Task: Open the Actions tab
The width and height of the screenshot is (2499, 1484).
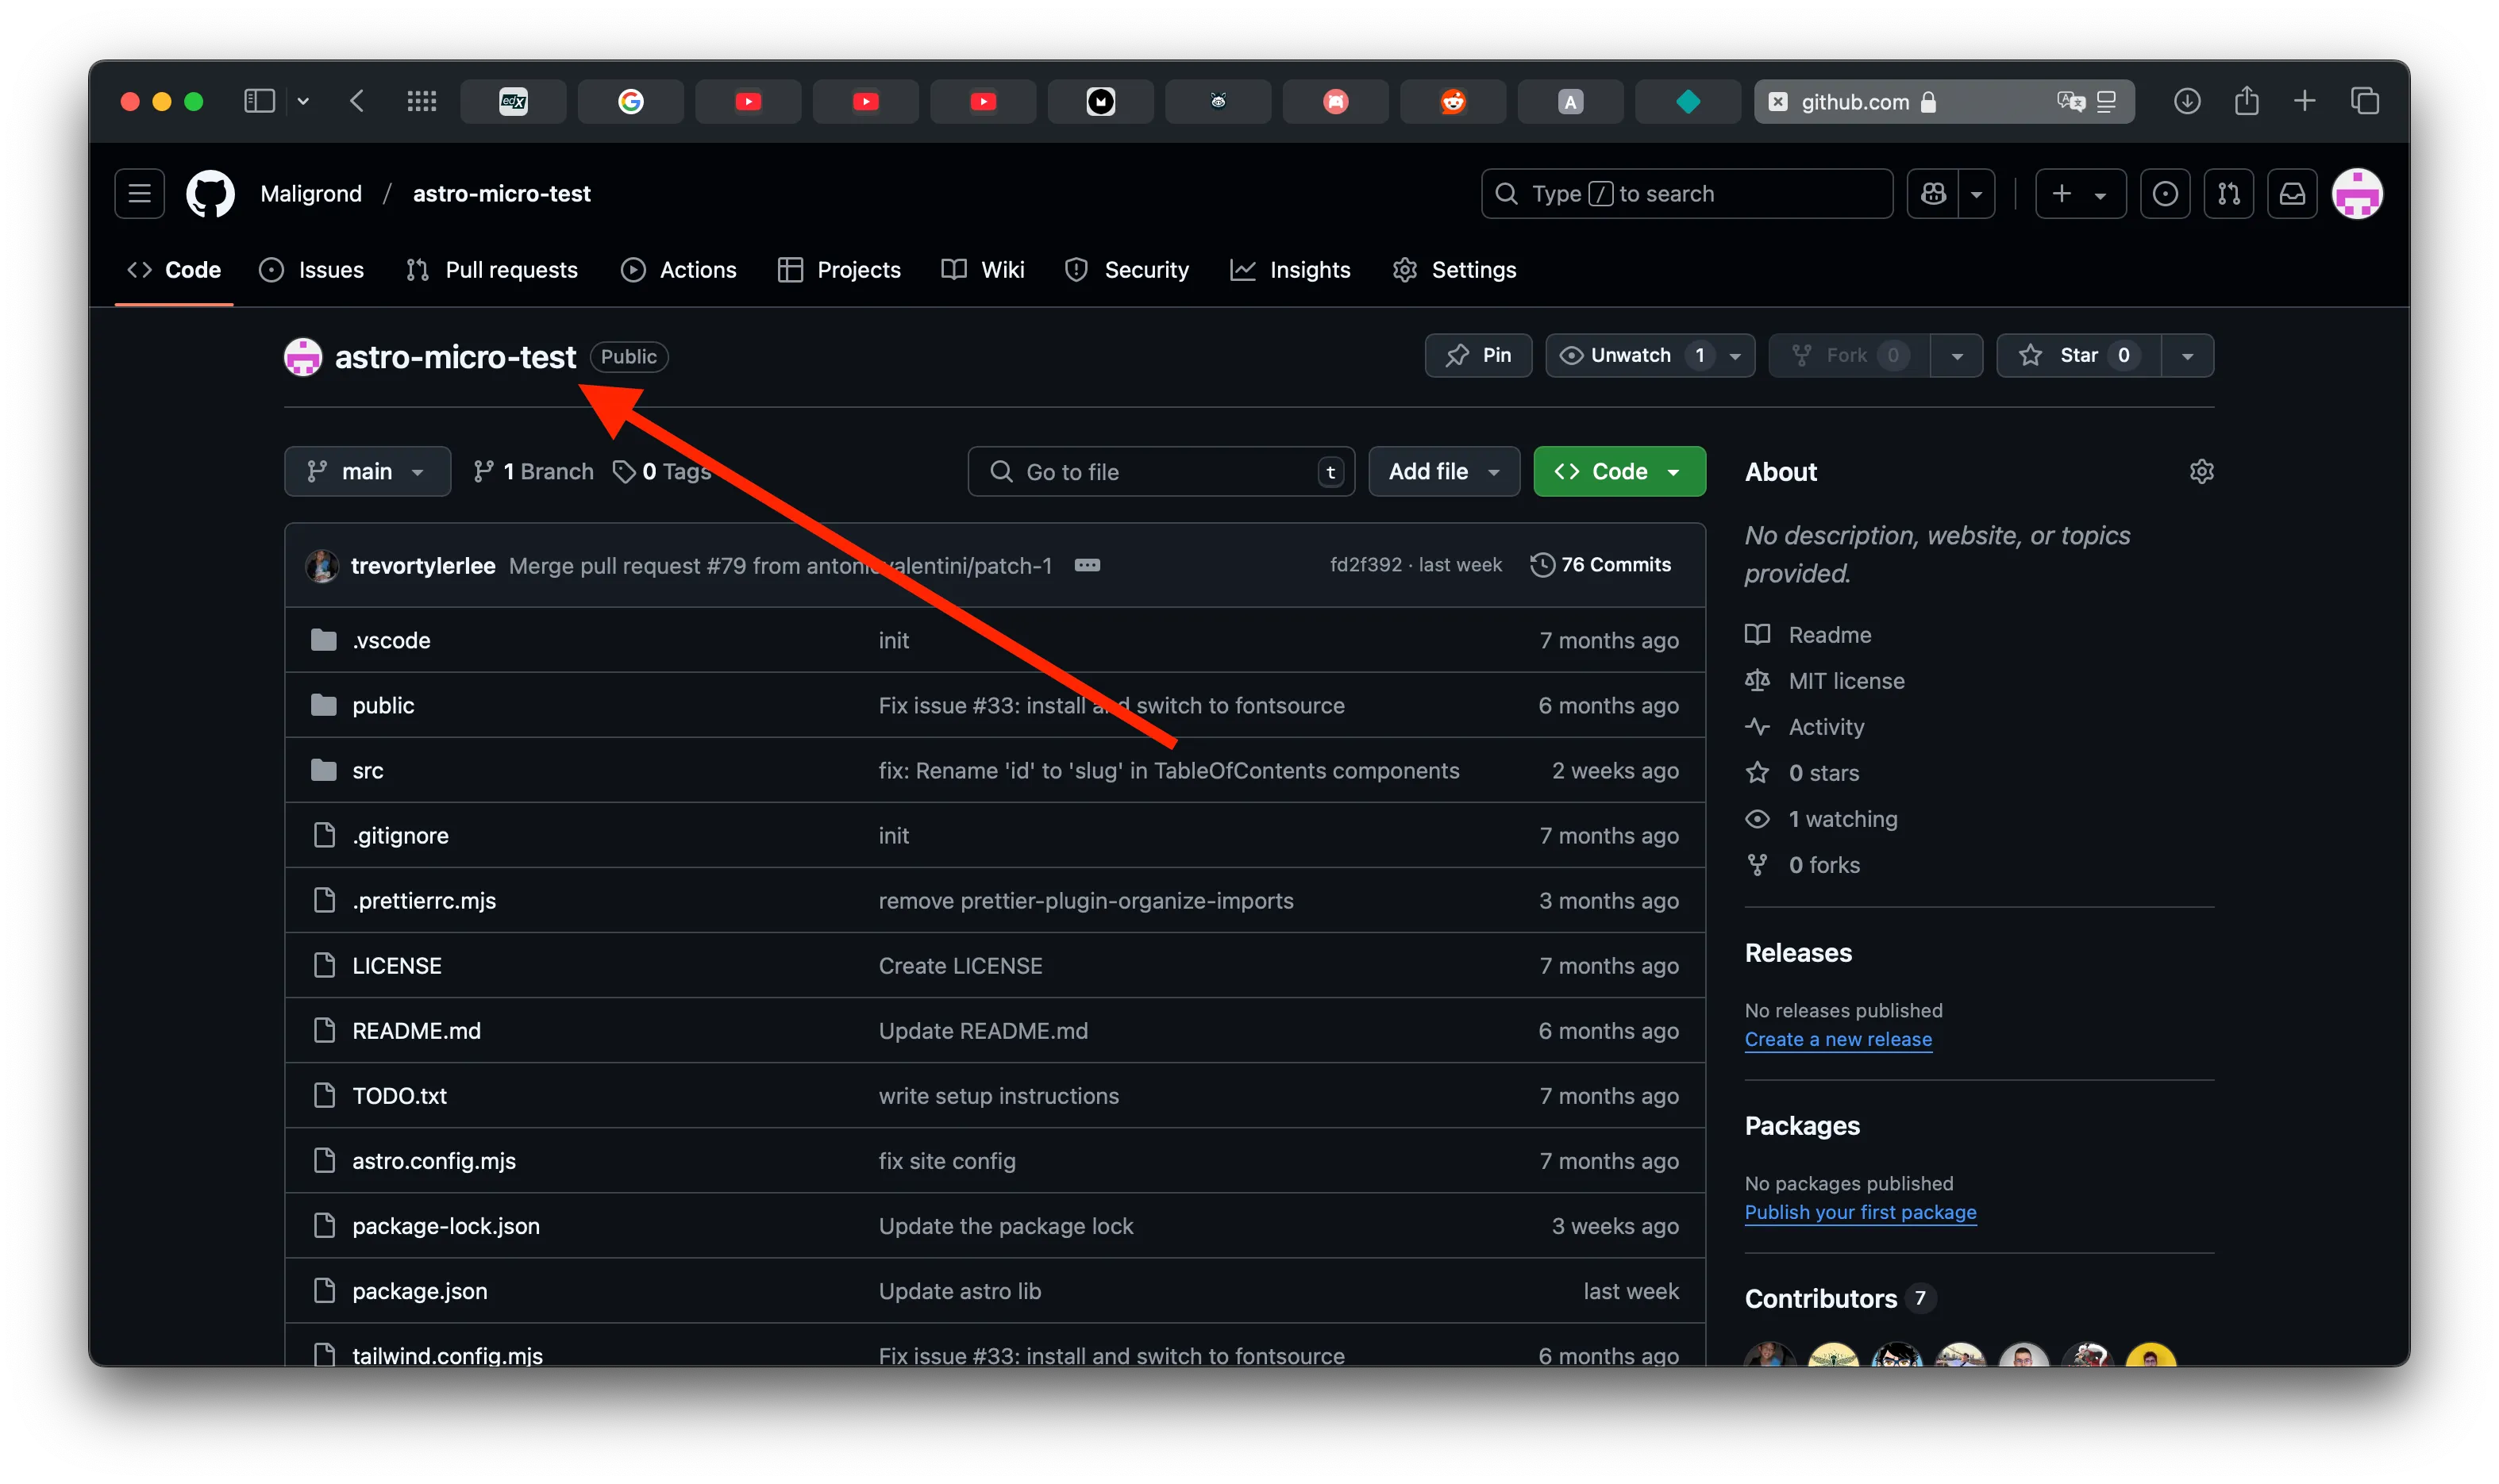Action: click(x=678, y=270)
